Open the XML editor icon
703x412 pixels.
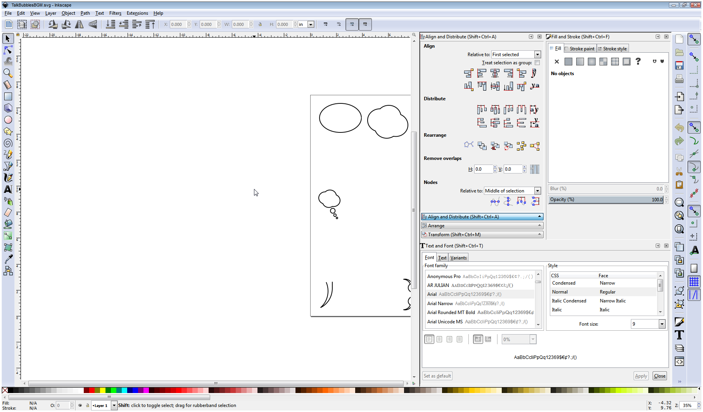680,362
